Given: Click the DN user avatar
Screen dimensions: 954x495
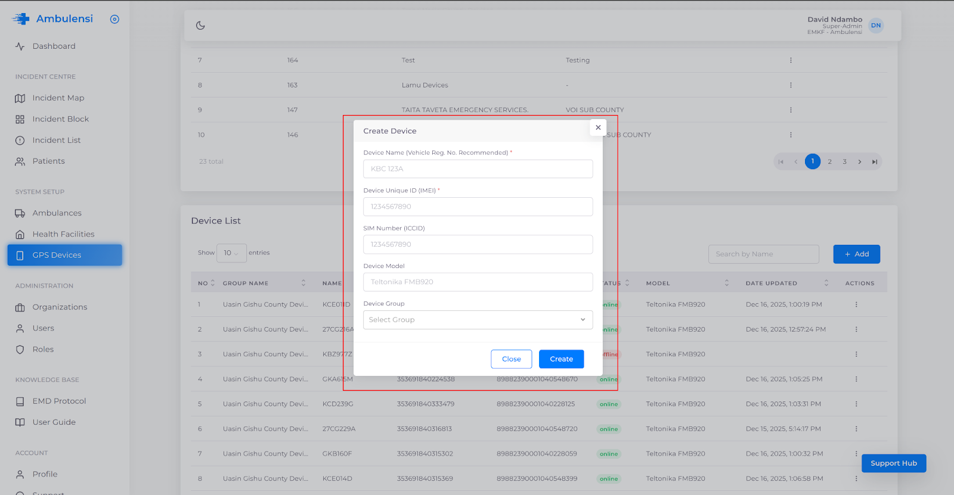Looking at the screenshot, I should (875, 26).
